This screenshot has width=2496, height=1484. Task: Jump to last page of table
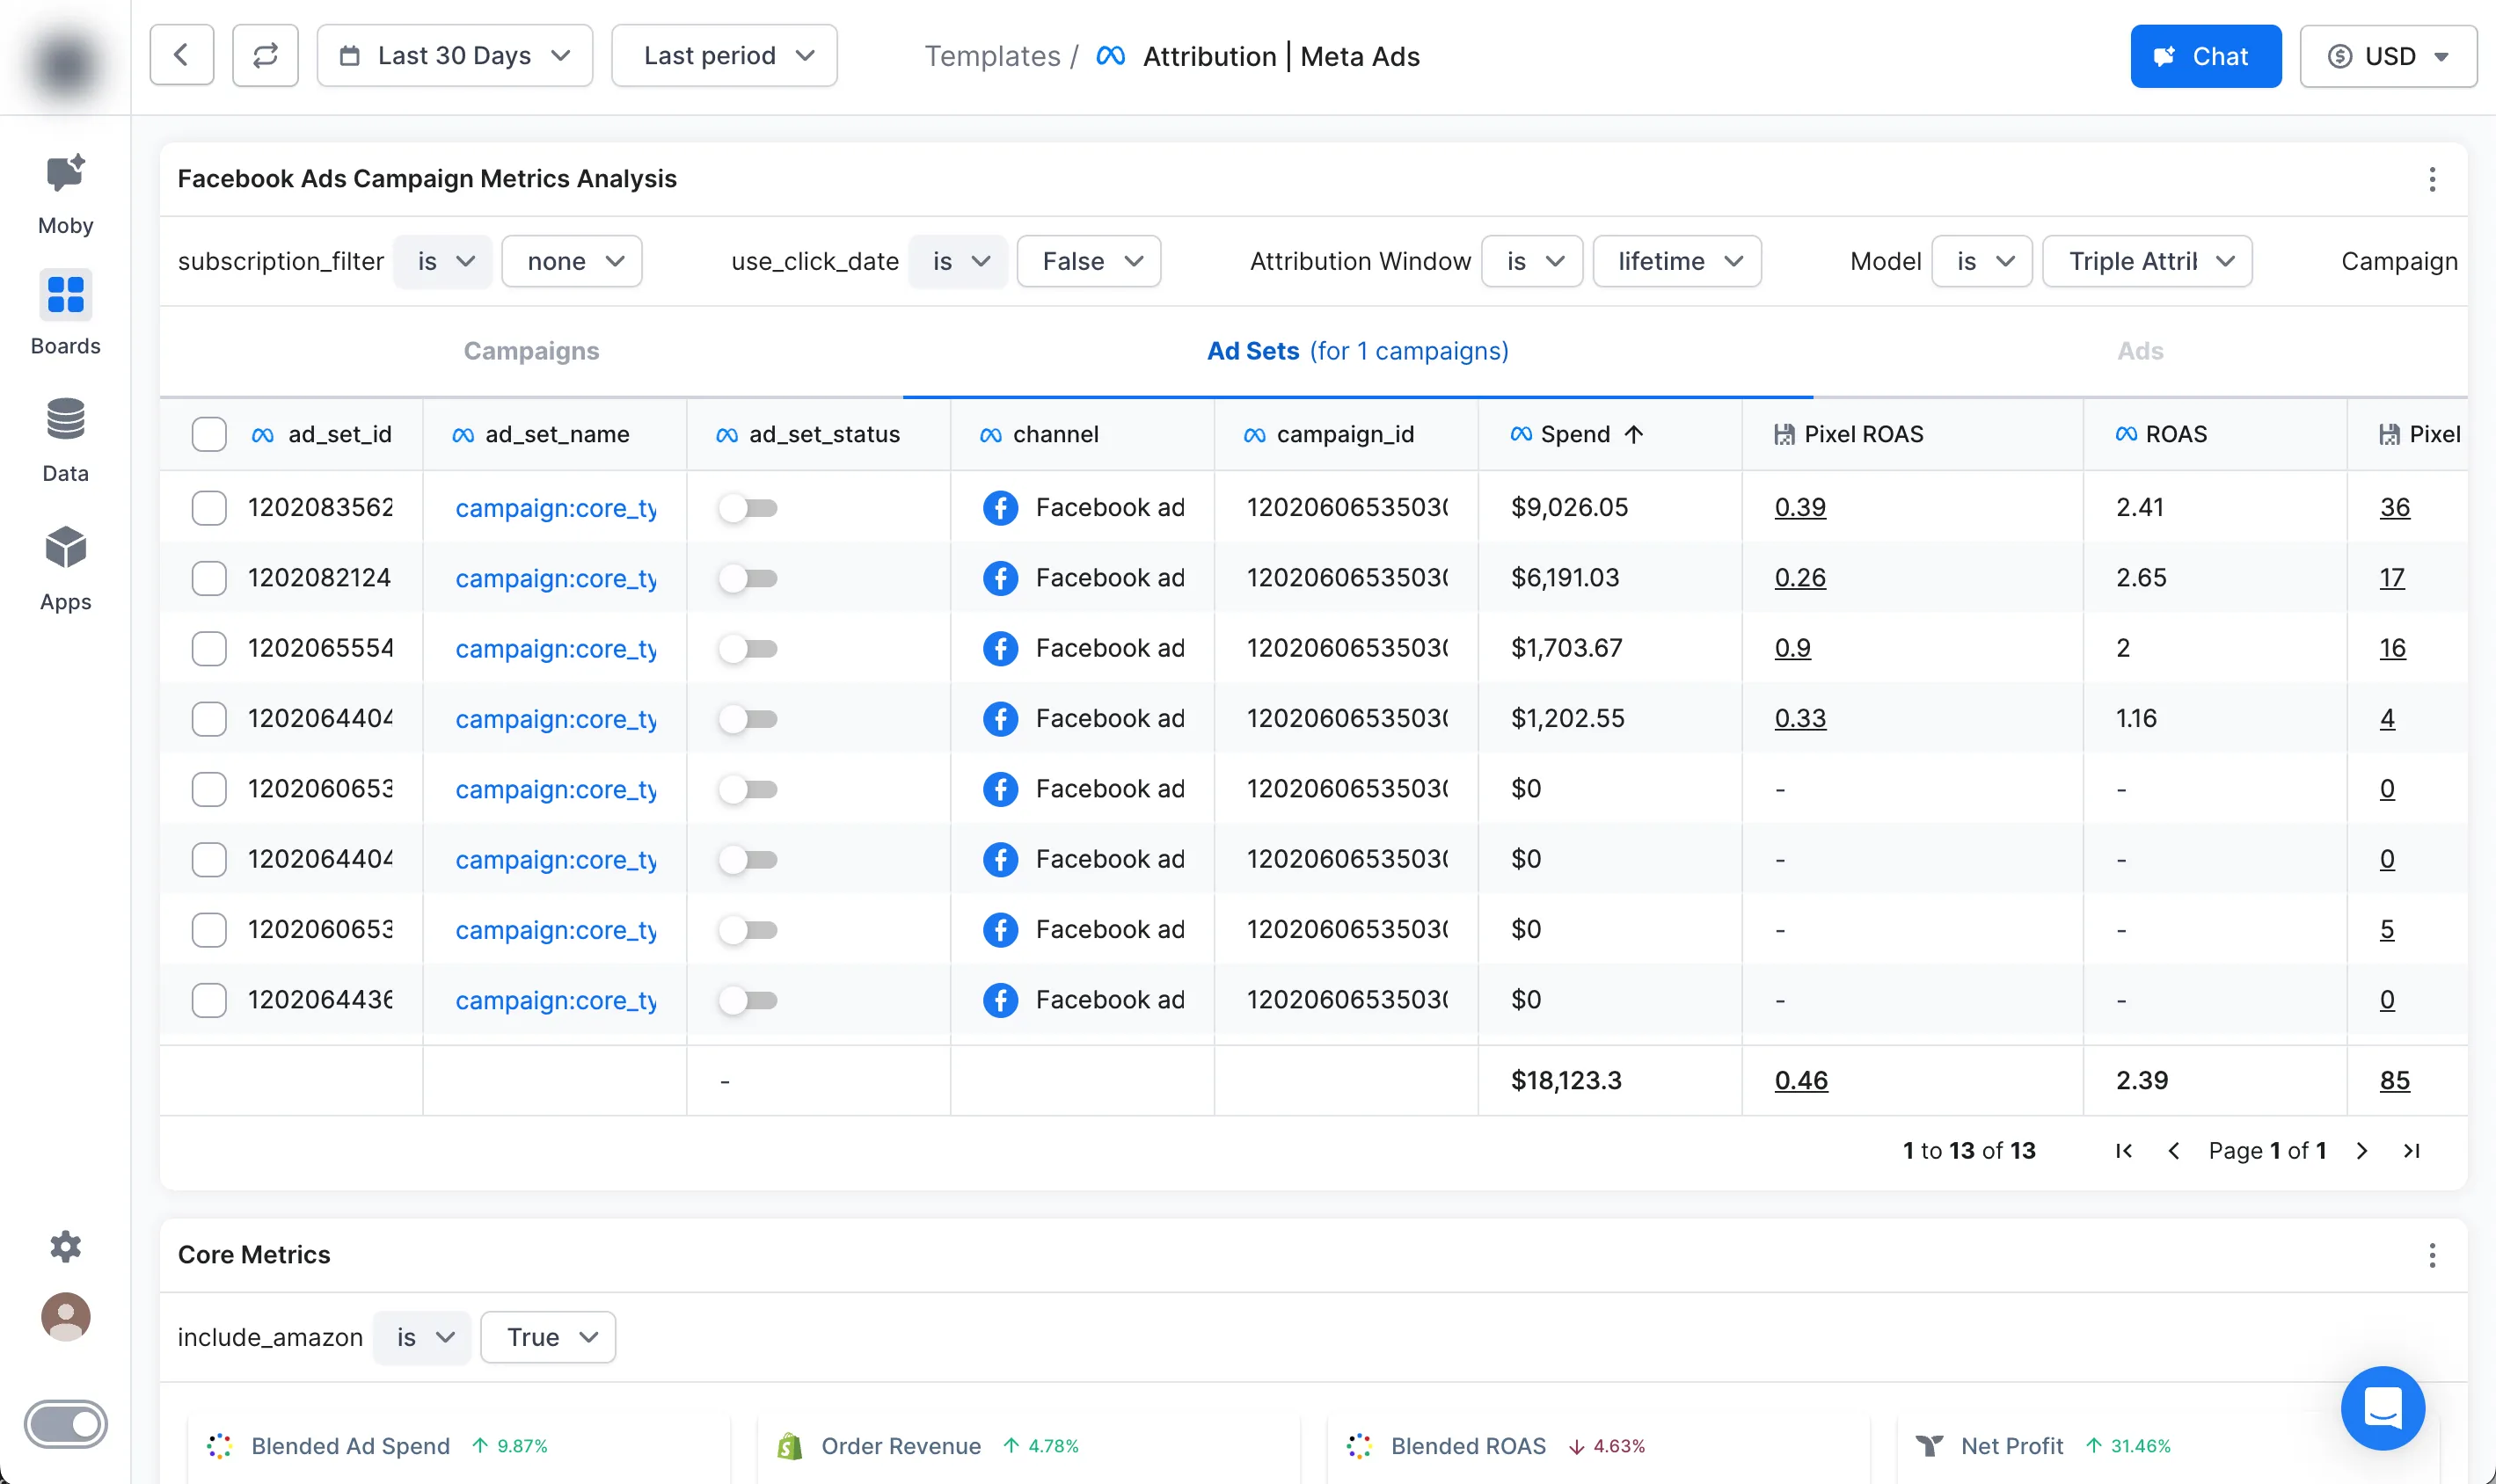(x=2411, y=1151)
